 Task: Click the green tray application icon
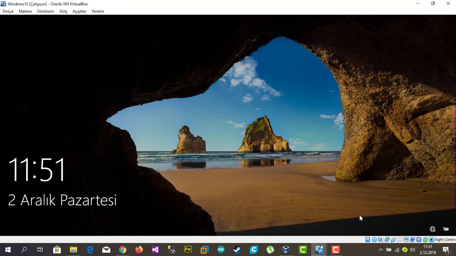tap(405, 250)
